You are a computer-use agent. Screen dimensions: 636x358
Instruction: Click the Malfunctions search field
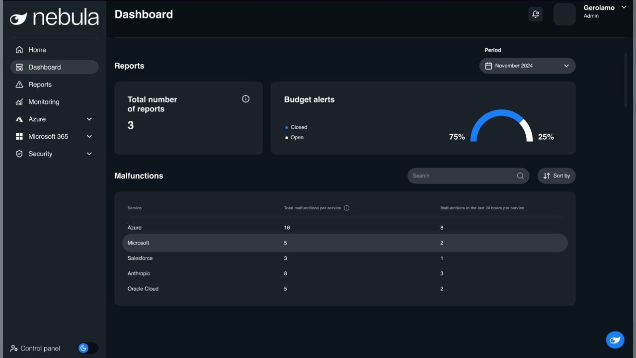coord(462,176)
